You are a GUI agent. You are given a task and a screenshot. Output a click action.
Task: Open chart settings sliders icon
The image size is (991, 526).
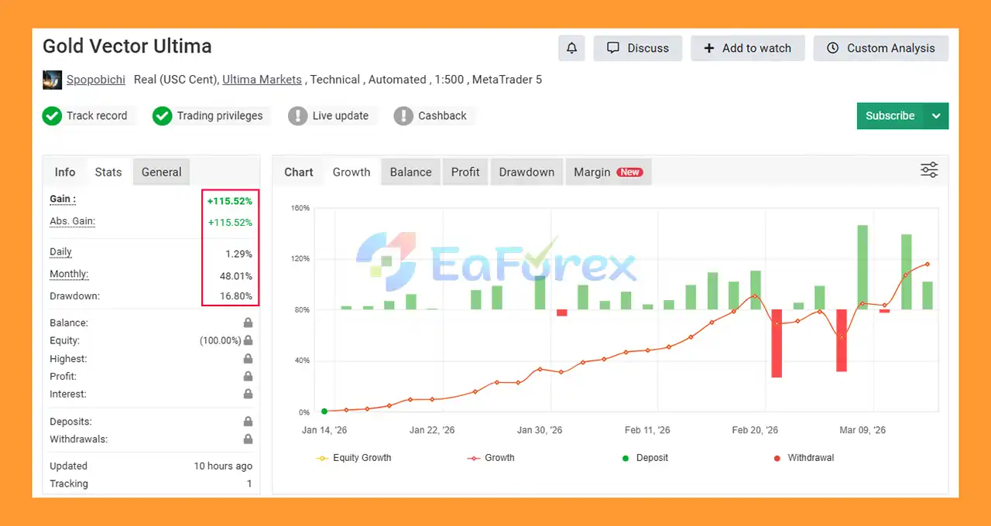pos(929,171)
